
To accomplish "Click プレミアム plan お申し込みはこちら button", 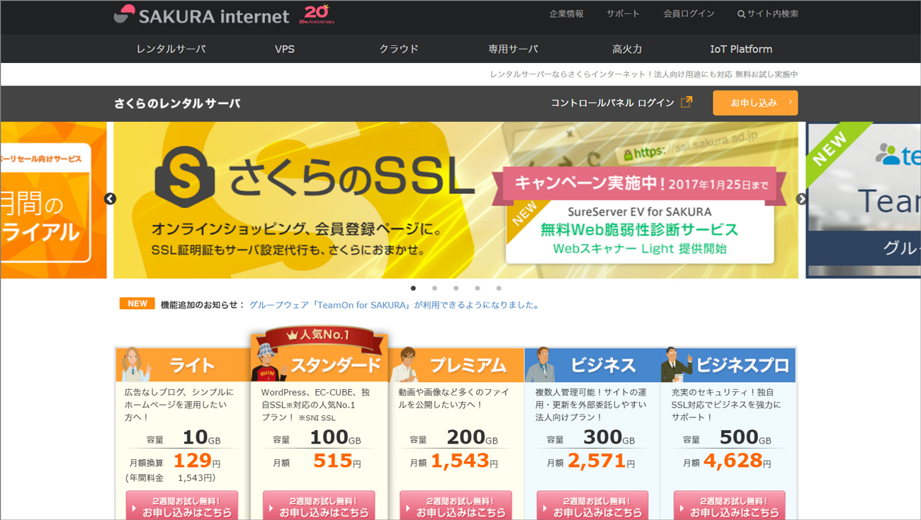I will 456,505.
